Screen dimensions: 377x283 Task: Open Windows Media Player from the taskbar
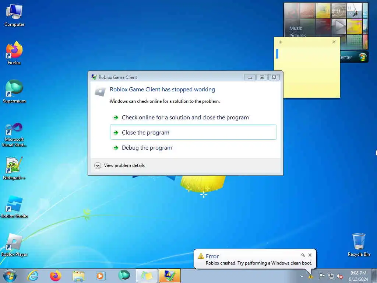click(100, 276)
